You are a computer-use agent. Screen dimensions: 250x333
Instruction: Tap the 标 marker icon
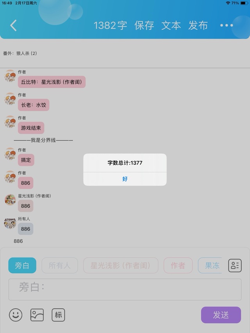(x=58, y=315)
